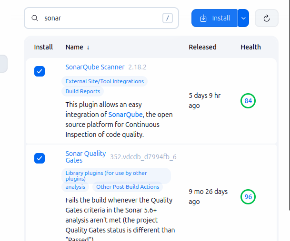Click the search magnifier icon
290x241 pixels.
coord(35,18)
